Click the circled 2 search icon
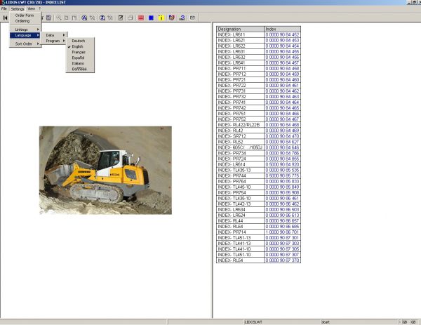This screenshot has height=325, width=421. 102,17
